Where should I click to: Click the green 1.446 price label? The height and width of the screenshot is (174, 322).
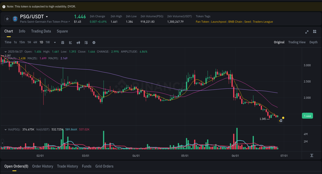(x=307, y=116)
